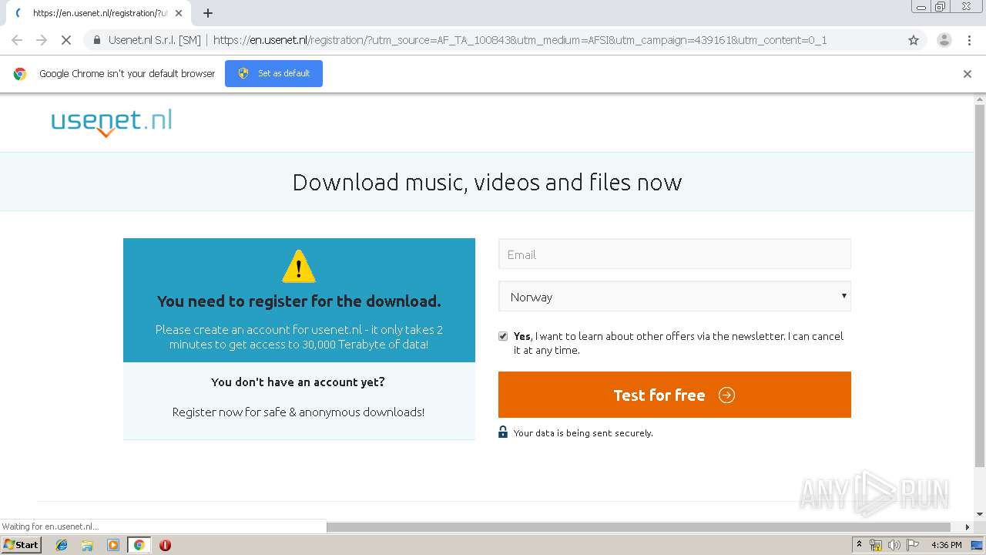Click the Test for free button
The height and width of the screenshot is (555, 986).
point(675,395)
